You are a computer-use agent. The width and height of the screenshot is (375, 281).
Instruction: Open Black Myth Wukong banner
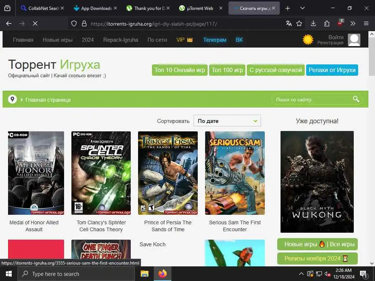pos(317,182)
